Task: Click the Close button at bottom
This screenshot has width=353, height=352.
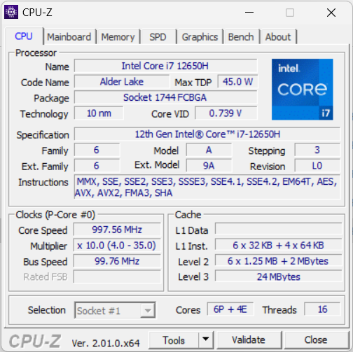Action: tap(316, 340)
